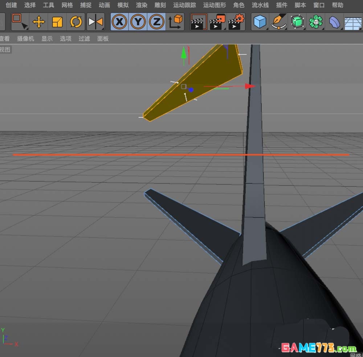Image resolution: width=363 pixels, height=357 pixels.
Task: Add a cube primitive object
Action: (x=260, y=22)
